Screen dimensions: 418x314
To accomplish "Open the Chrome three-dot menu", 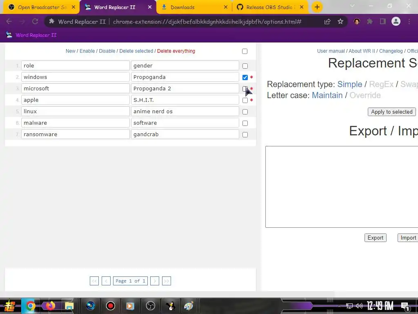I will [x=409, y=22].
